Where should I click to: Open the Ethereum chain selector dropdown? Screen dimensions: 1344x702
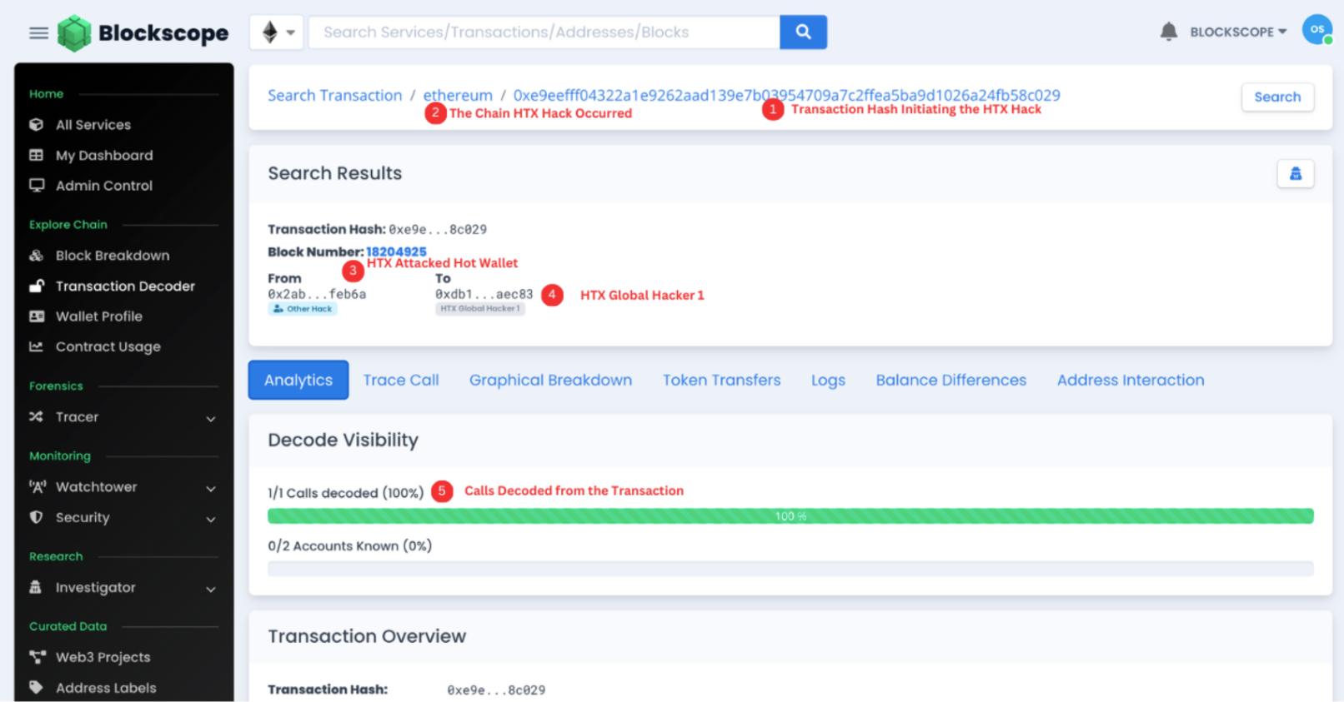(277, 32)
